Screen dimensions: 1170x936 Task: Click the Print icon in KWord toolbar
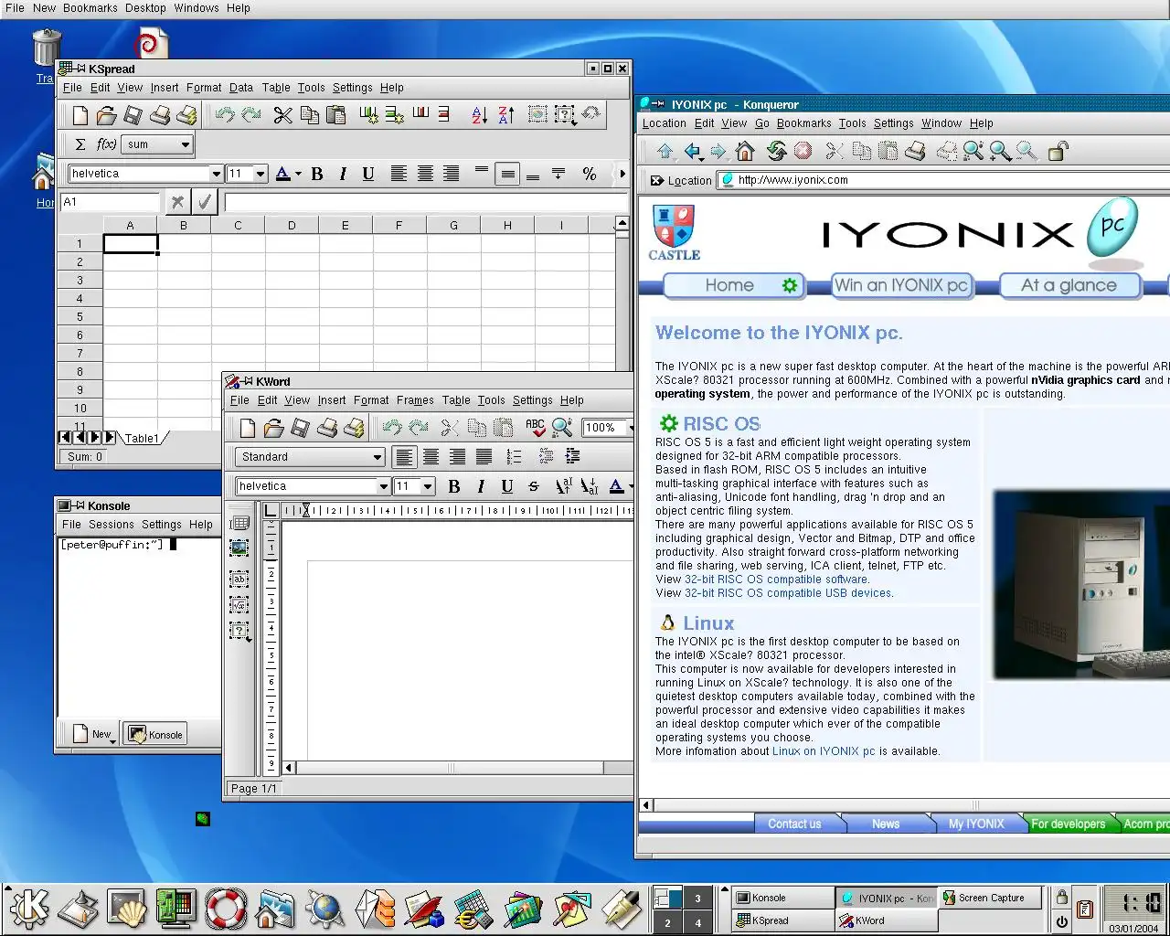327,428
